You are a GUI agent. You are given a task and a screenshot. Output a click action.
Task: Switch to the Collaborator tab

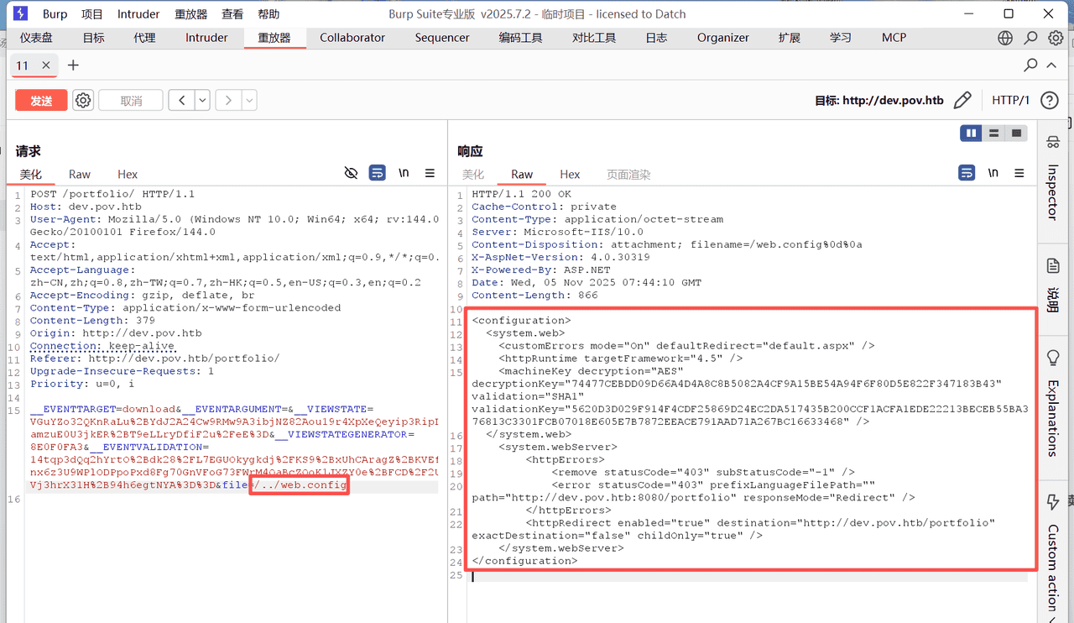coord(352,38)
